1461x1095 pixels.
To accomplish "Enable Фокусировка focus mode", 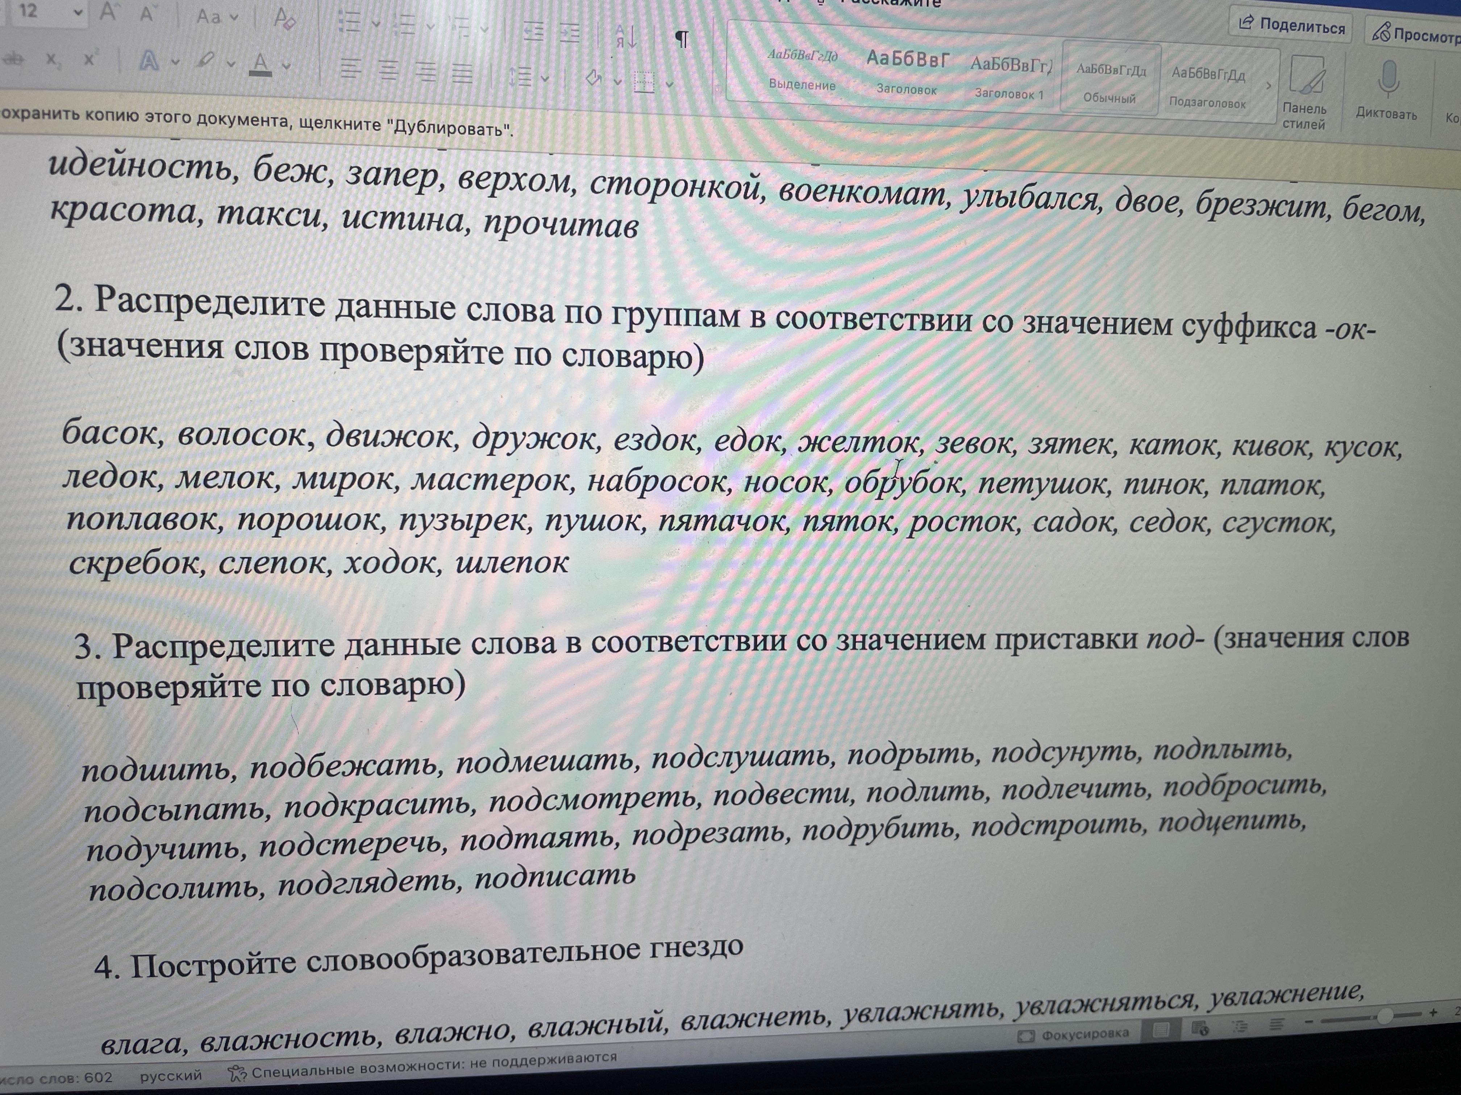I will [1074, 1033].
